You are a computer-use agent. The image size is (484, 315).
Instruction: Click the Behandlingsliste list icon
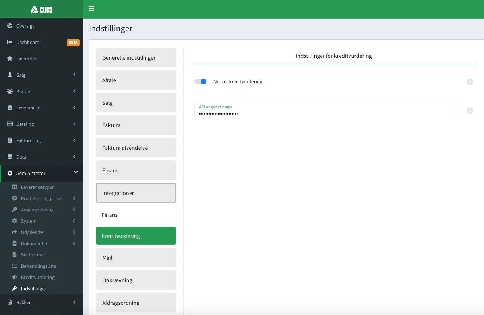click(x=15, y=266)
